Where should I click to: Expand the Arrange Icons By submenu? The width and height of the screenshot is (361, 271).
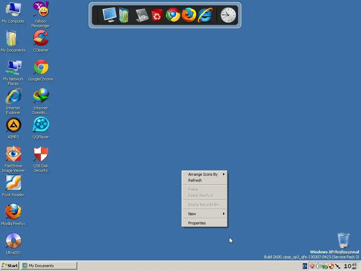[204, 174]
